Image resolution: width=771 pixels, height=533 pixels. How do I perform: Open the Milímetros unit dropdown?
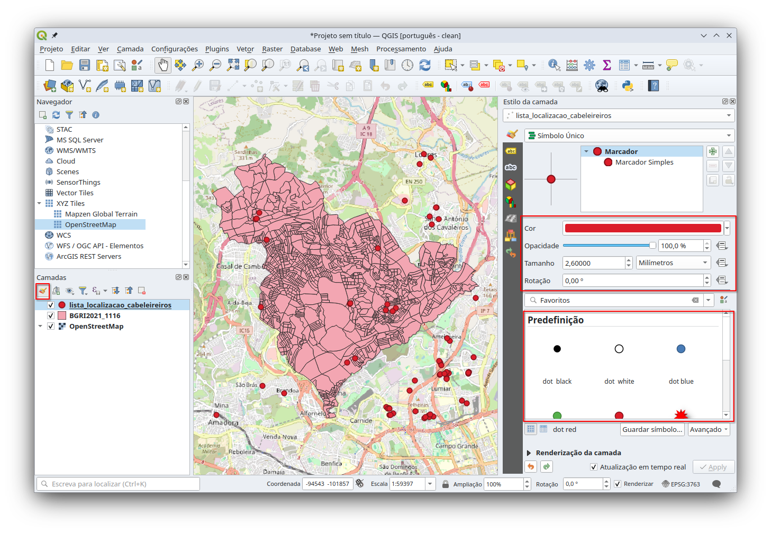(673, 263)
